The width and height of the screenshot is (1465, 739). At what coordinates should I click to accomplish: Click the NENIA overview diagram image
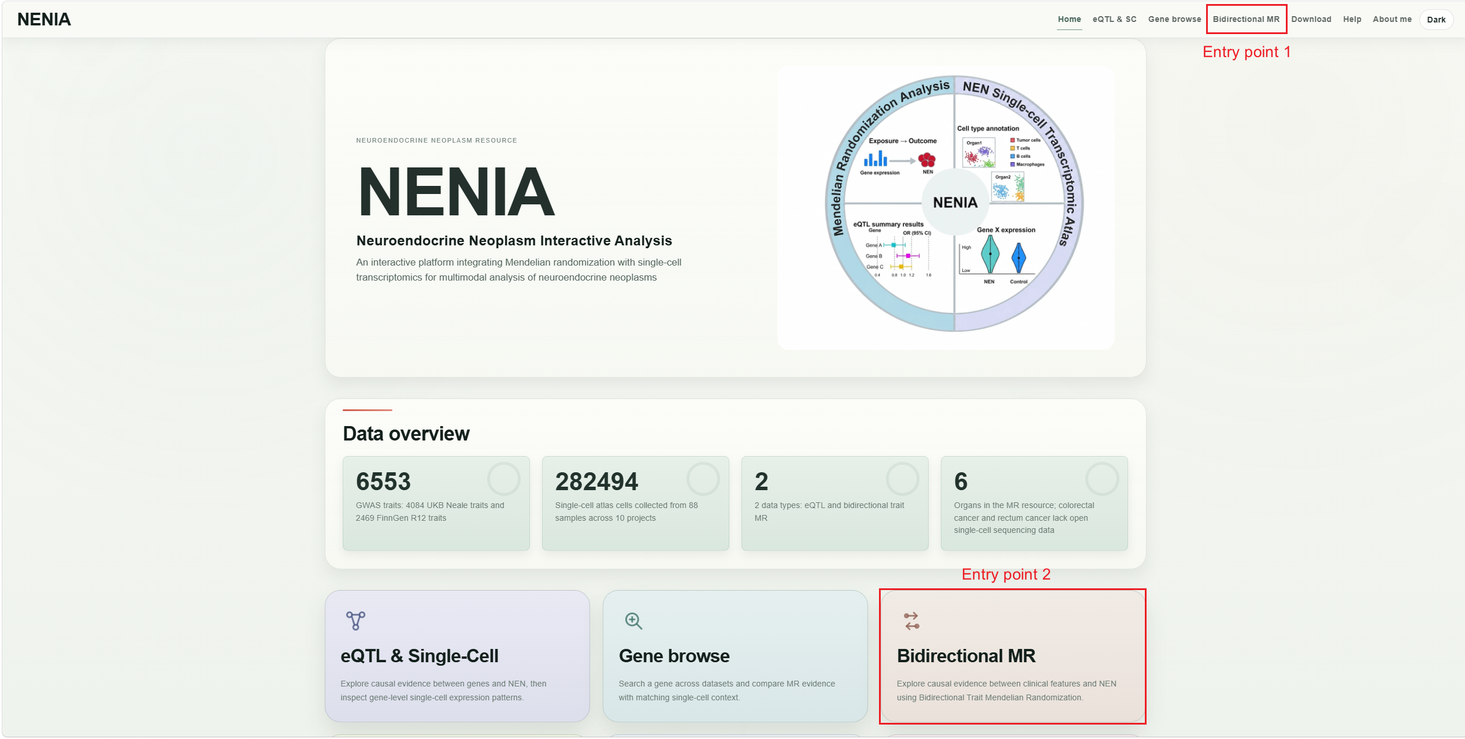[x=946, y=207]
